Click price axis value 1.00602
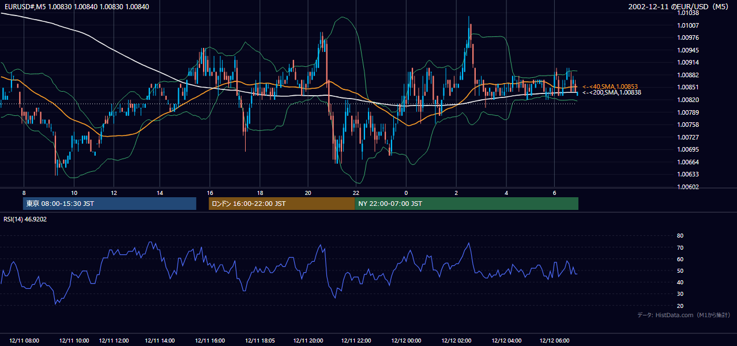Screen dimensions: 737x346 [688, 187]
